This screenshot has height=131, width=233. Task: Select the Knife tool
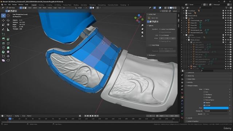[3, 48]
